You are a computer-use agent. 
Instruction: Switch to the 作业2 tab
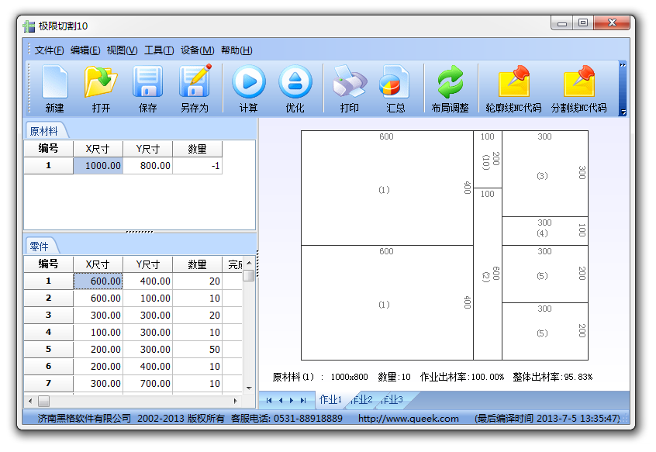click(x=361, y=400)
